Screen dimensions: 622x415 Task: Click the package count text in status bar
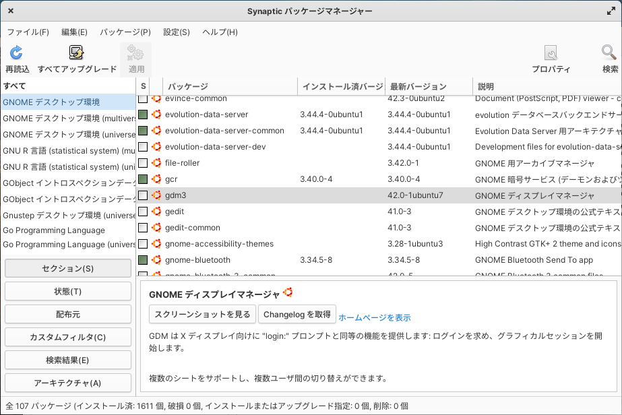pyautogui.click(x=207, y=406)
